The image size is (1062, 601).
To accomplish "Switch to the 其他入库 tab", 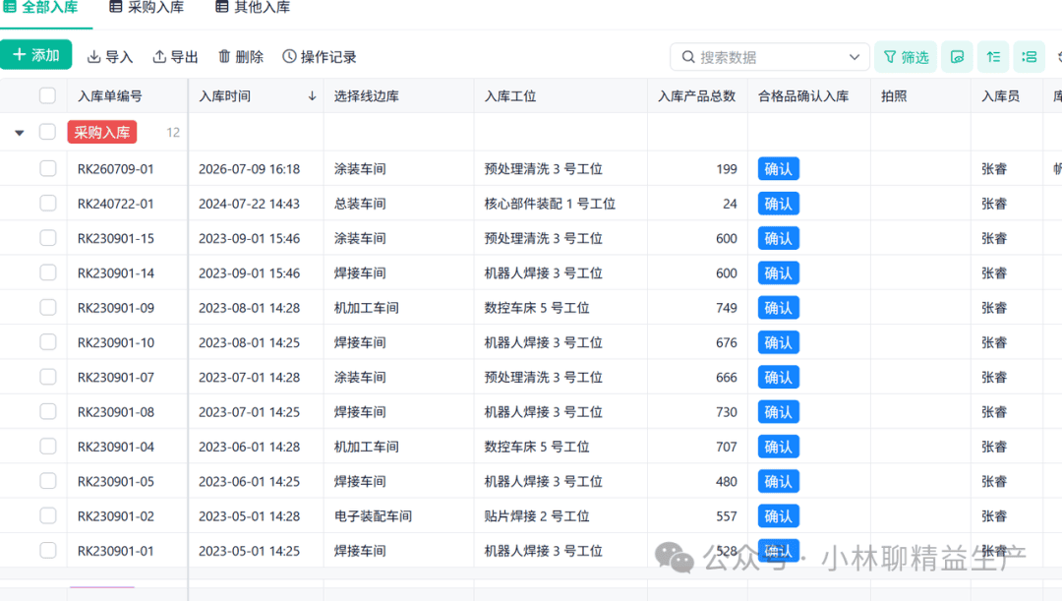I will [x=253, y=8].
